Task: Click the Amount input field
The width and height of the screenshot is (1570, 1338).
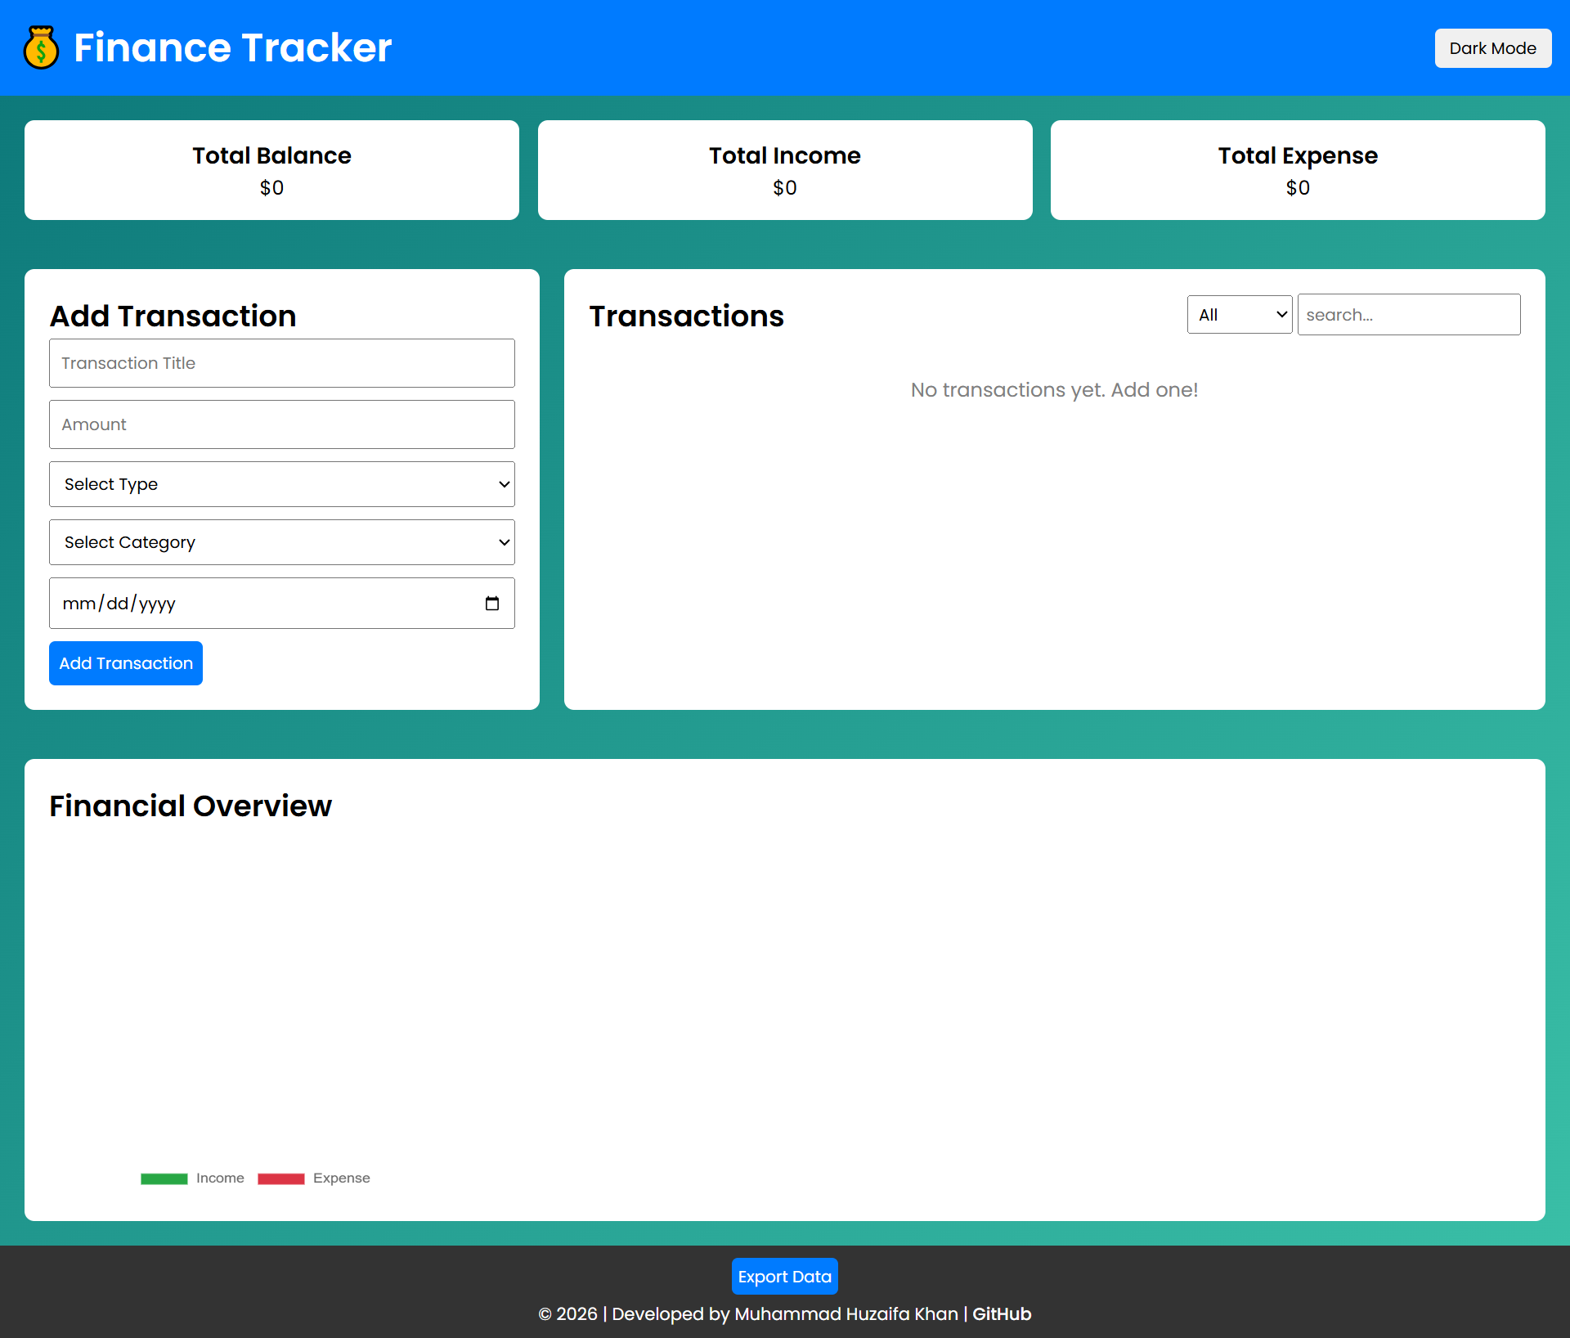Action: point(281,424)
